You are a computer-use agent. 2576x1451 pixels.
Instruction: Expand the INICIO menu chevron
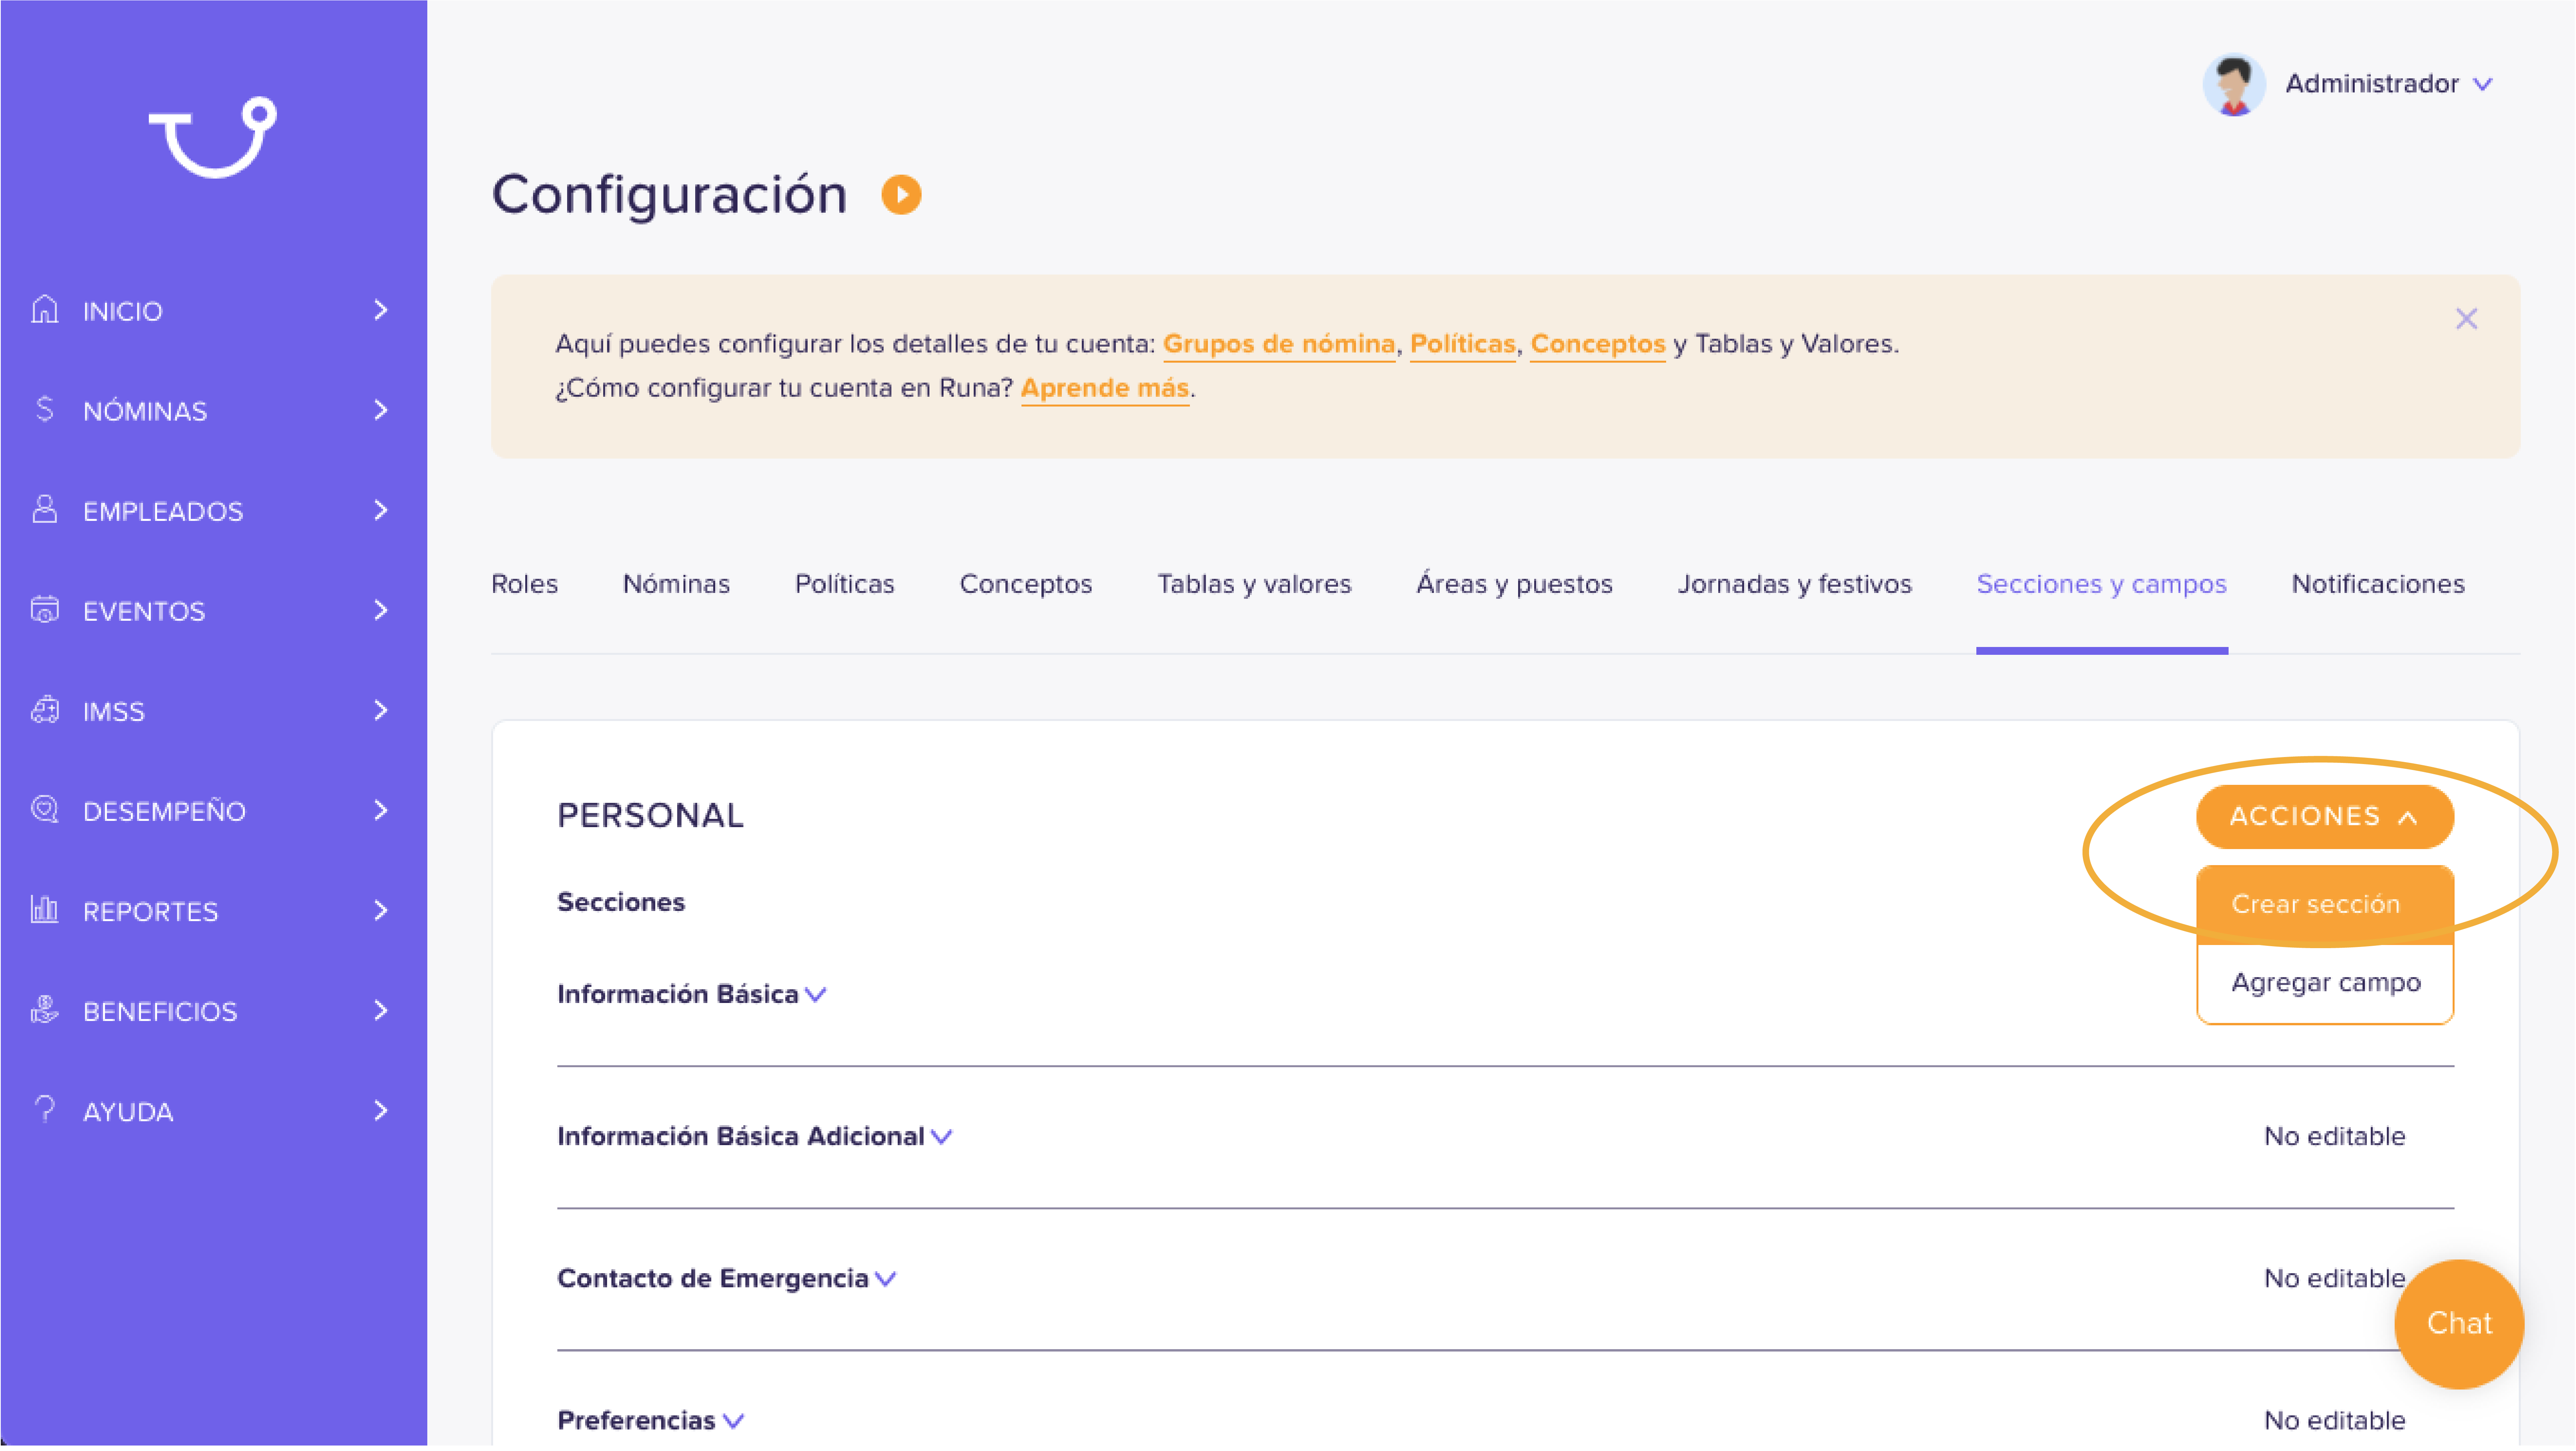tap(380, 310)
